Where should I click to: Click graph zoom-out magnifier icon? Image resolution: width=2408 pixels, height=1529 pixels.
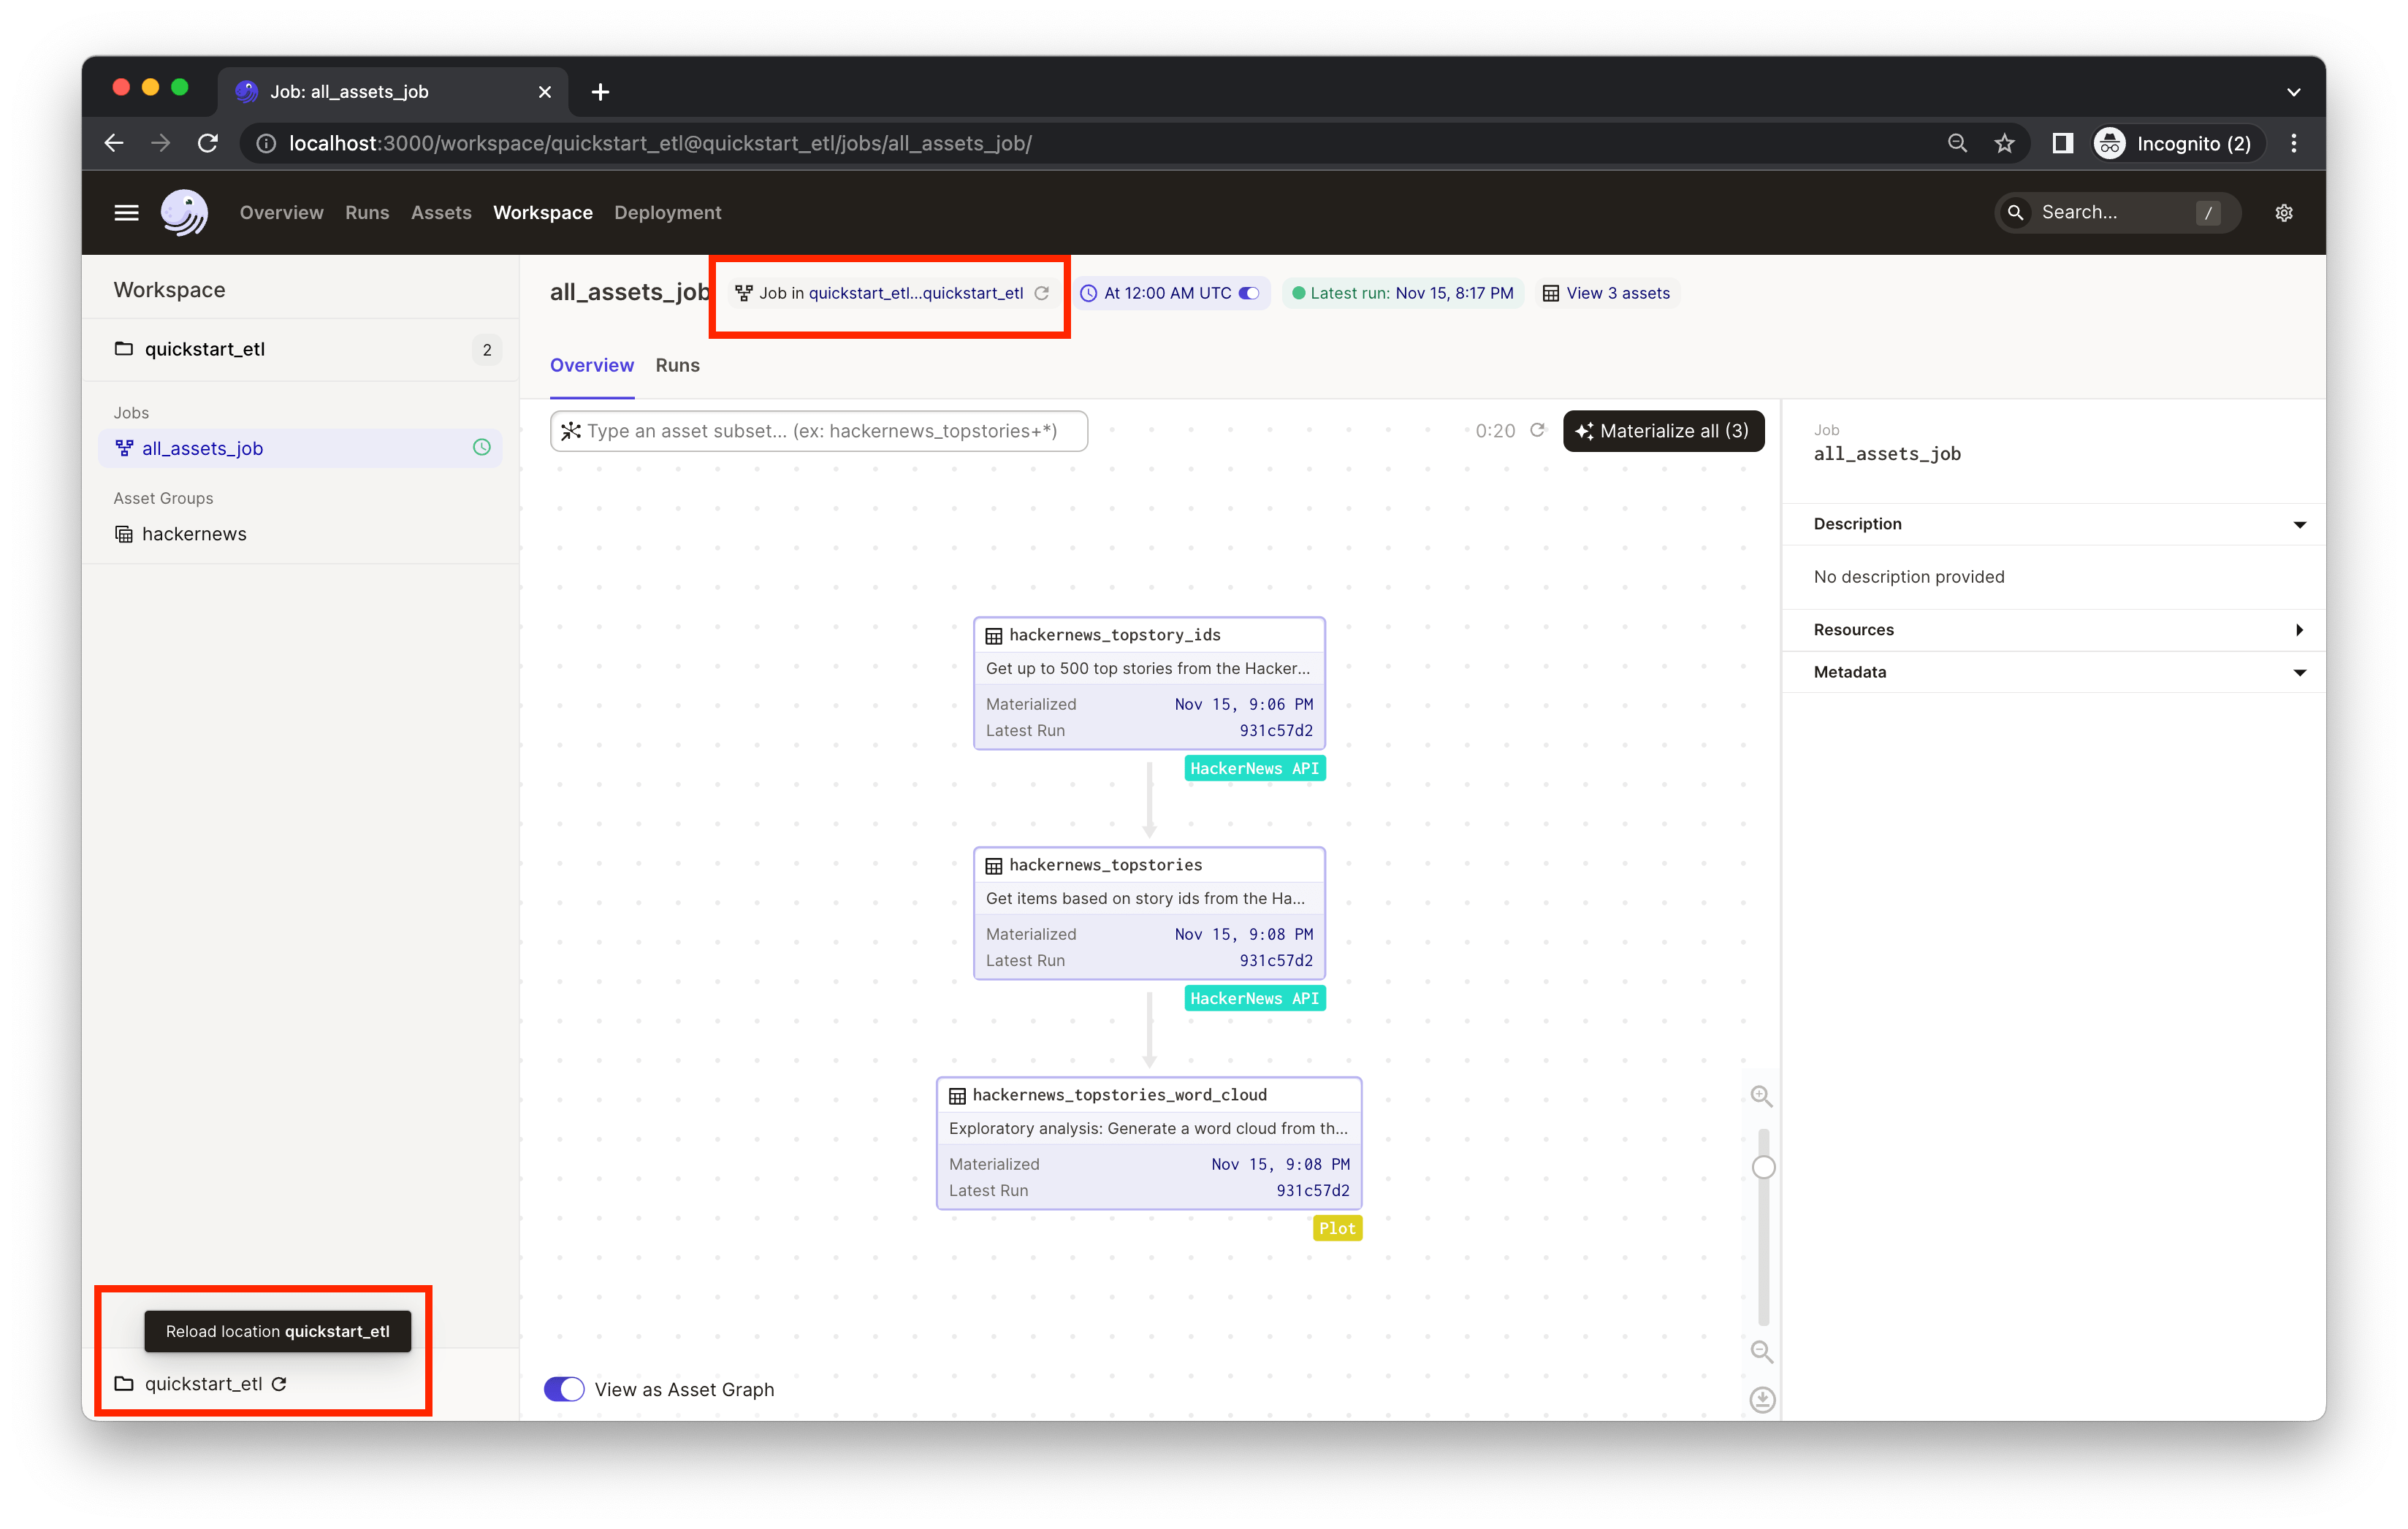point(1761,1352)
